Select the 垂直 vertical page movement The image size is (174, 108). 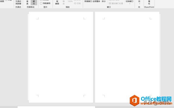pyautogui.click(x=27, y=2)
